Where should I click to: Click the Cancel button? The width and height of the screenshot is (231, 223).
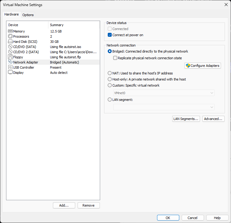pyautogui.click(x=193, y=218)
